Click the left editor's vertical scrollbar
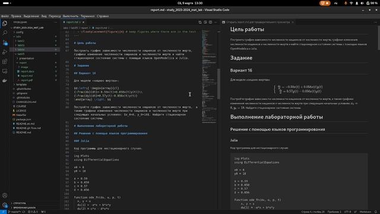The height and width of the screenshot is (214, 380). point(219,84)
